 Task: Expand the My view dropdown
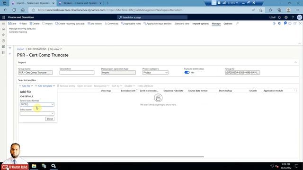pyautogui.click(x=56, y=49)
